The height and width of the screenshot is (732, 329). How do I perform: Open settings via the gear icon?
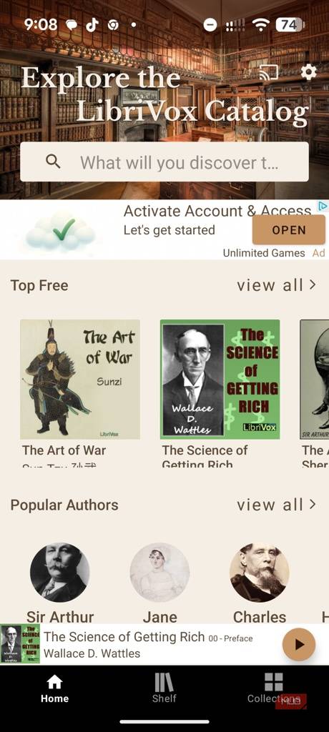(x=308, y=72)
